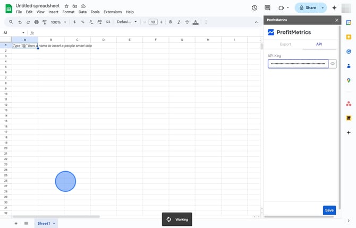Increase font size with plus button
Screen dimensions: 356x228
coord(161,22)
